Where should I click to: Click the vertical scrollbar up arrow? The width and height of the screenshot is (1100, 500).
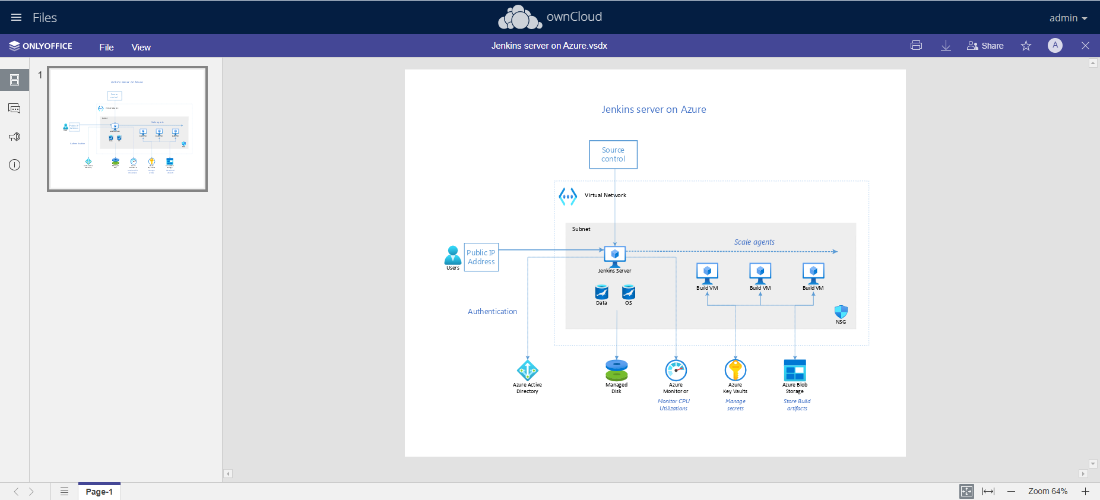tap(1093, 63)
